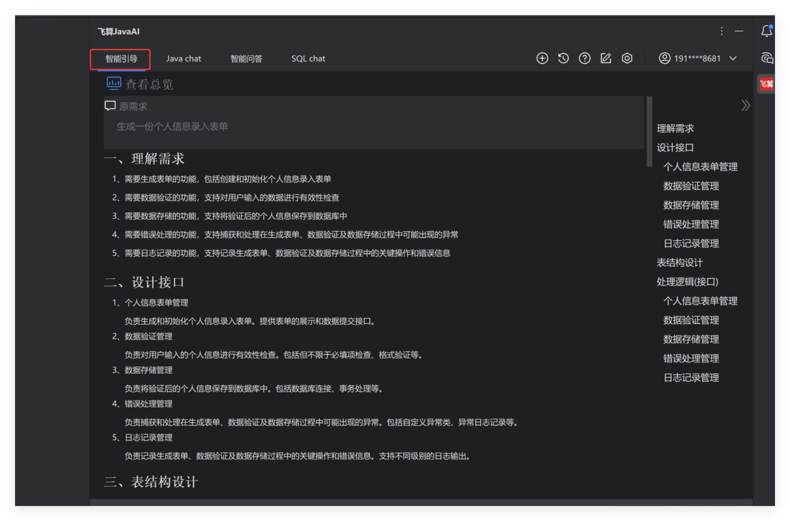Screen dimensions: 790x521
Task: Open settings hexagon icon
Action: tap(627, 59)
